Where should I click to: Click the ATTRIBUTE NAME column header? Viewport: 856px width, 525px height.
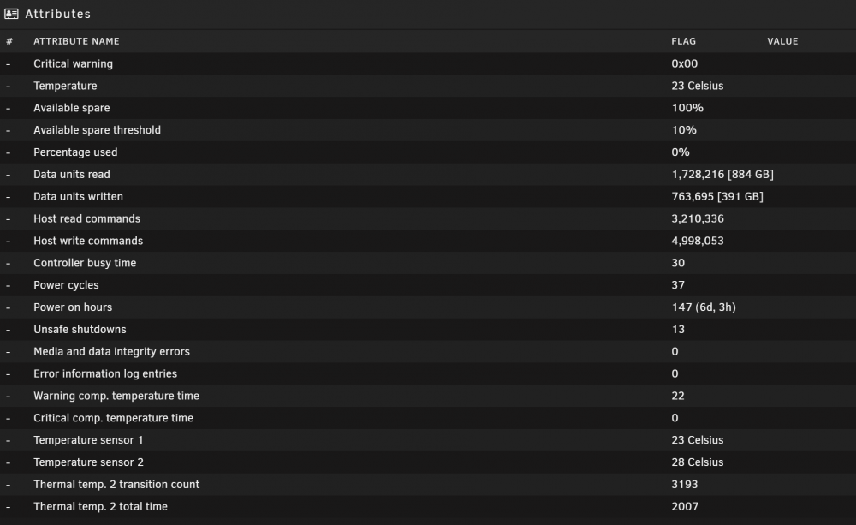click(x=76, y=41)
